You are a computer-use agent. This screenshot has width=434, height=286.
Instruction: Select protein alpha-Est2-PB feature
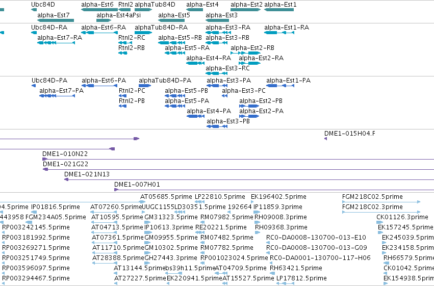click(249, 106)
